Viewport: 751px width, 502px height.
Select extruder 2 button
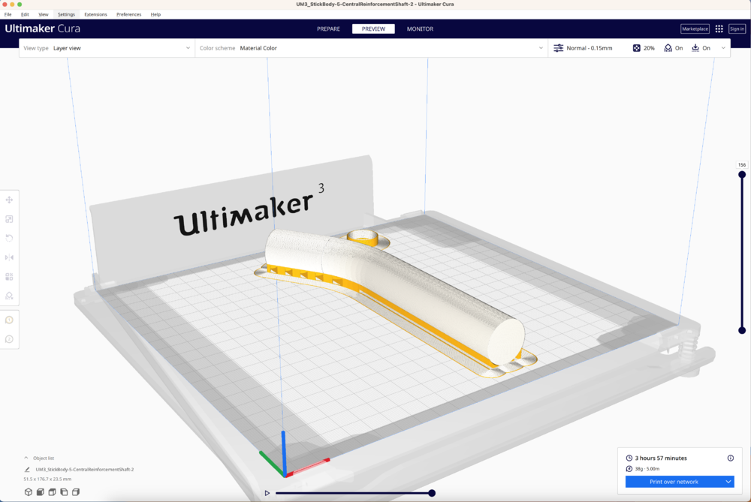(x=9, y=339)
